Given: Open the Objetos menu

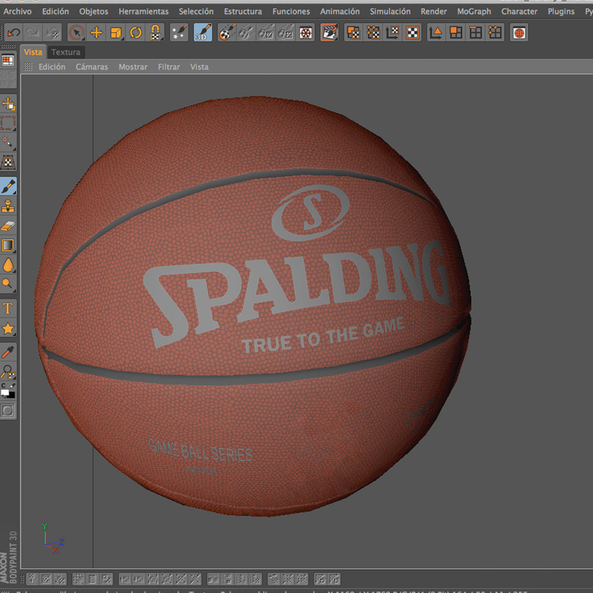Looking at the screenshot, I should [x=93, y=11].
